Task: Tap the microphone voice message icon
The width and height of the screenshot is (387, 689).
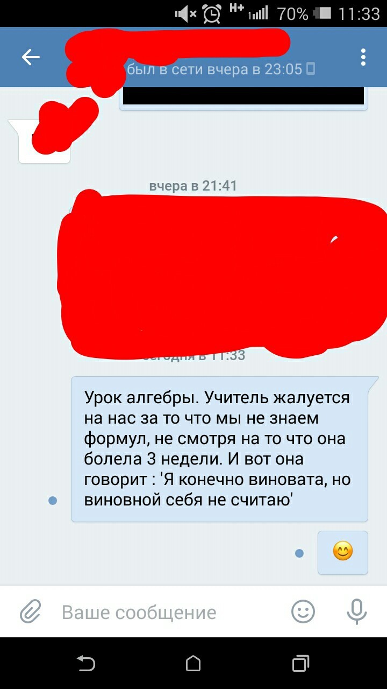Action: tap(356, 611)
